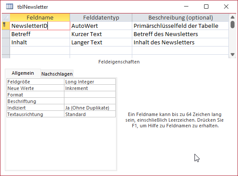Click the empty Beschriftung property field
The height and width of the screenshot is (176, 238).
pos(90,101)
